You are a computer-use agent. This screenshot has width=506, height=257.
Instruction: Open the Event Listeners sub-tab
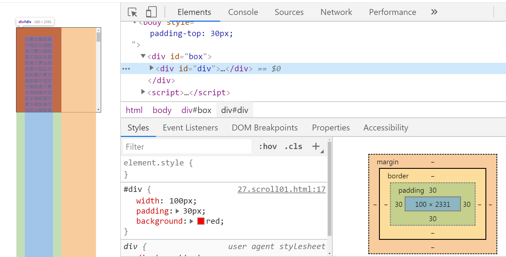click(x=190, y=128)
